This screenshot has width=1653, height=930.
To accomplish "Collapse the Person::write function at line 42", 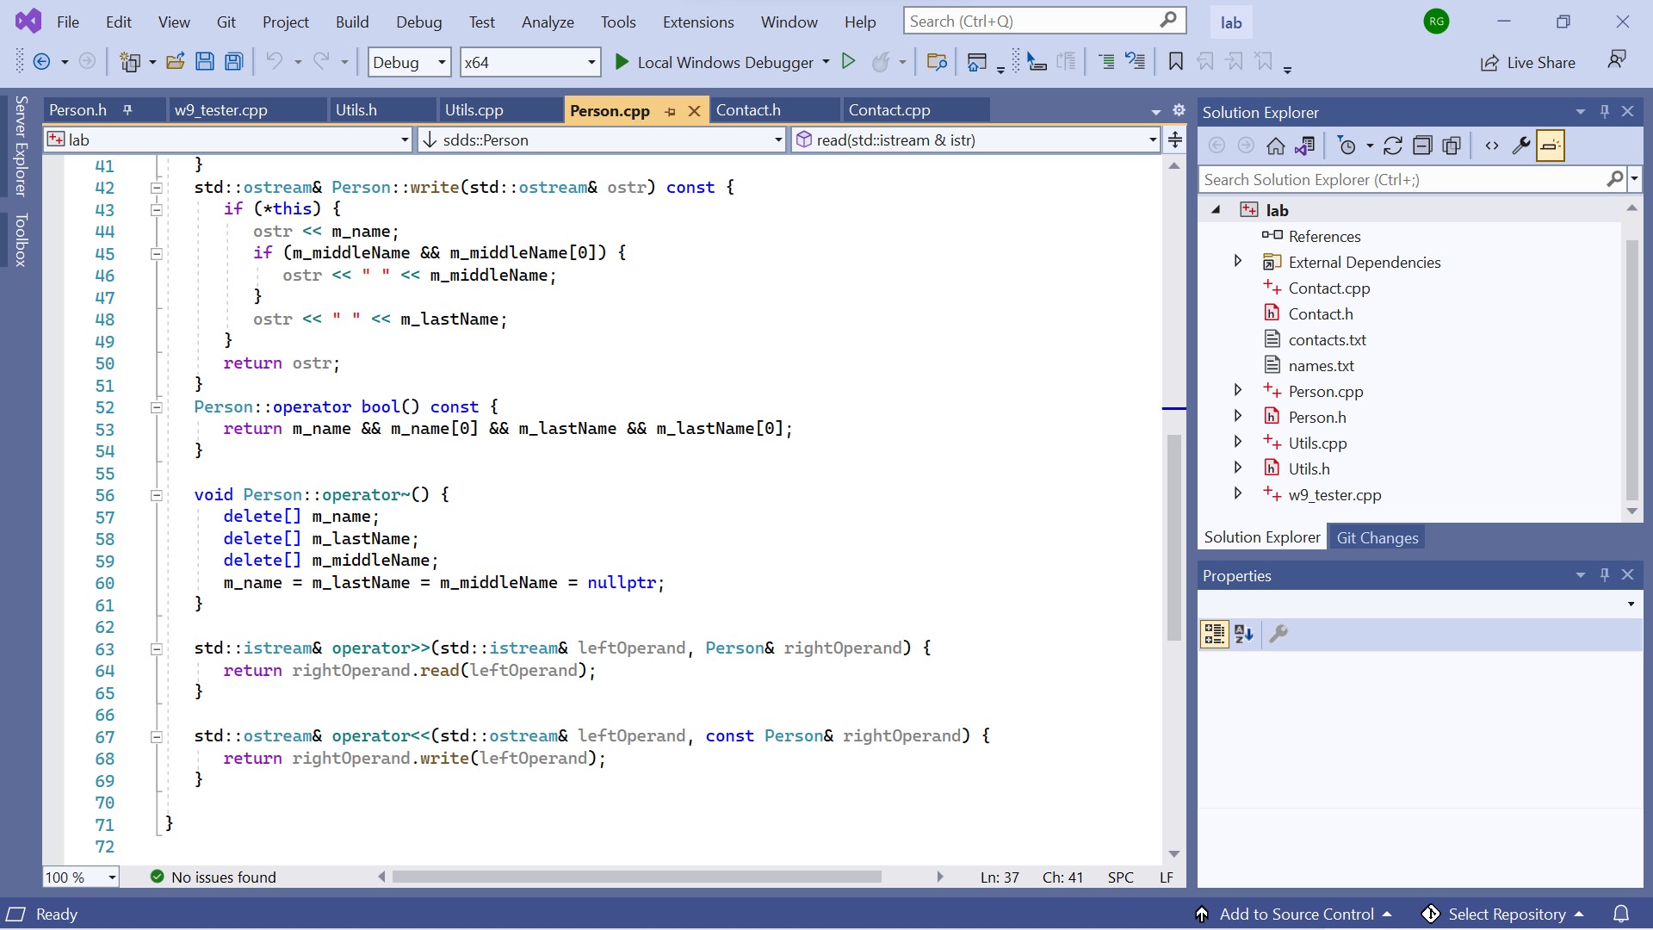I will (x=157, y=188).
